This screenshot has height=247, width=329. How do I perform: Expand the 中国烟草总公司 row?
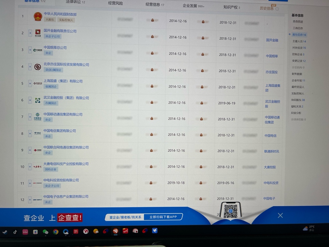(x=30, y=50)
